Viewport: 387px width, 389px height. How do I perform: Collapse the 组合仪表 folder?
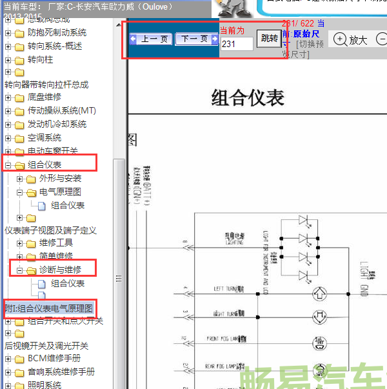[x=8, y=165]
